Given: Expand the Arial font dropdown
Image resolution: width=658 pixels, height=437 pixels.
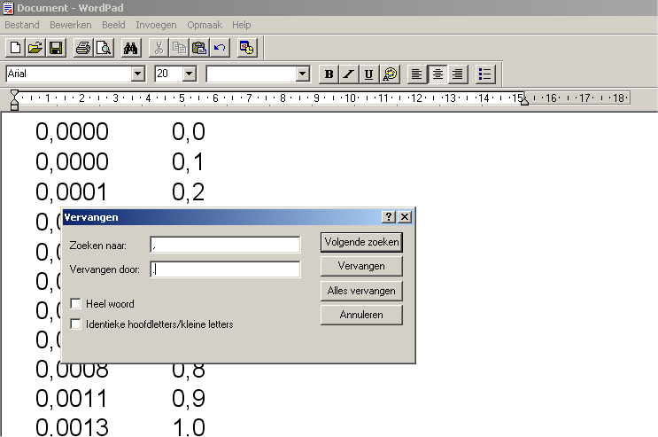Looking at the screenshot, I should [x=137, y=74].
